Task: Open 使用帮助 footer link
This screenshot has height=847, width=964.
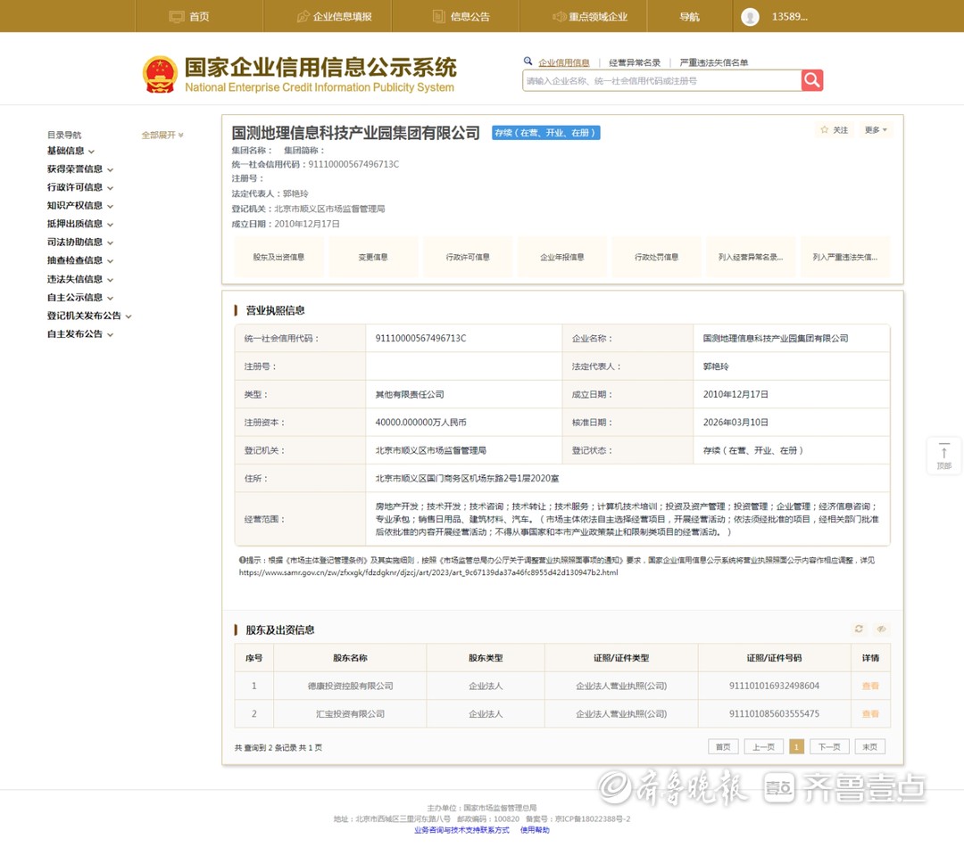Action: tap(535, 830)
